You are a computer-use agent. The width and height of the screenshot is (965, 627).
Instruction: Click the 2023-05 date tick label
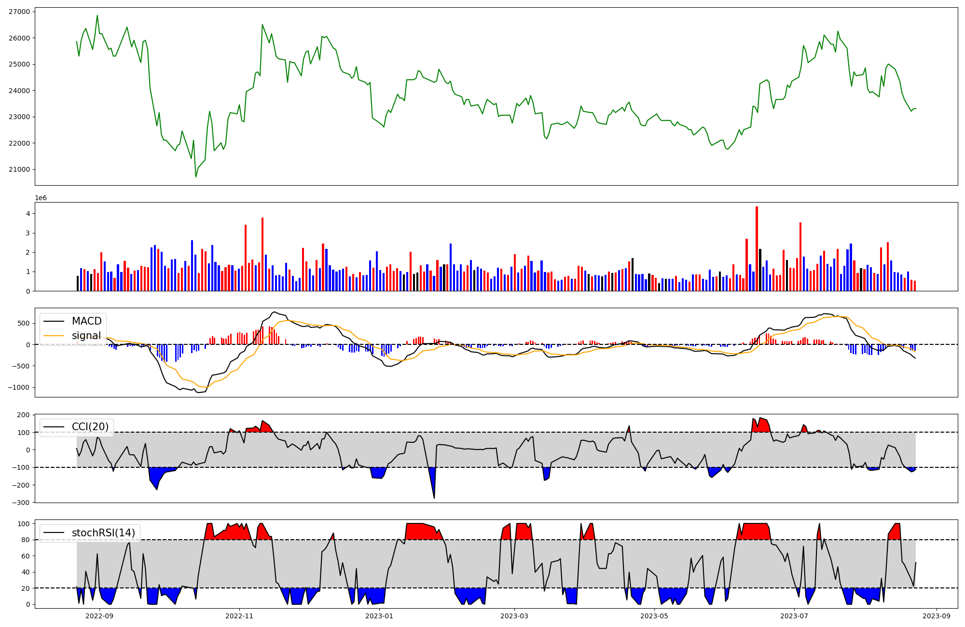pyautogui.click(x=654, y=616)
